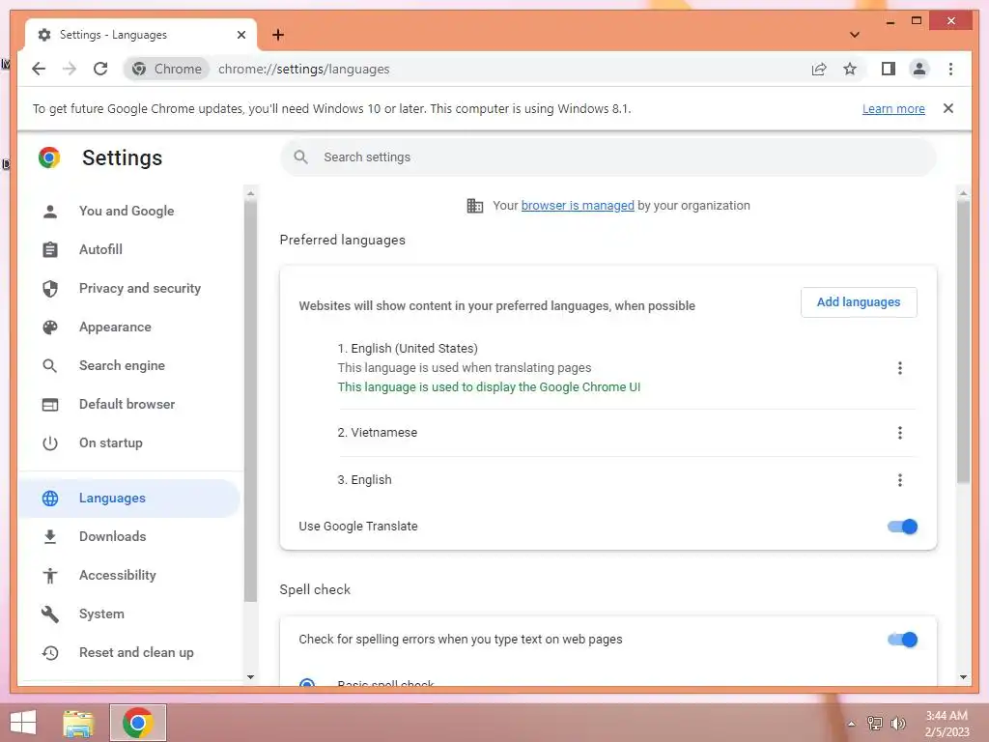
Task: Click the Add languages button
Action: click(859, 302)
